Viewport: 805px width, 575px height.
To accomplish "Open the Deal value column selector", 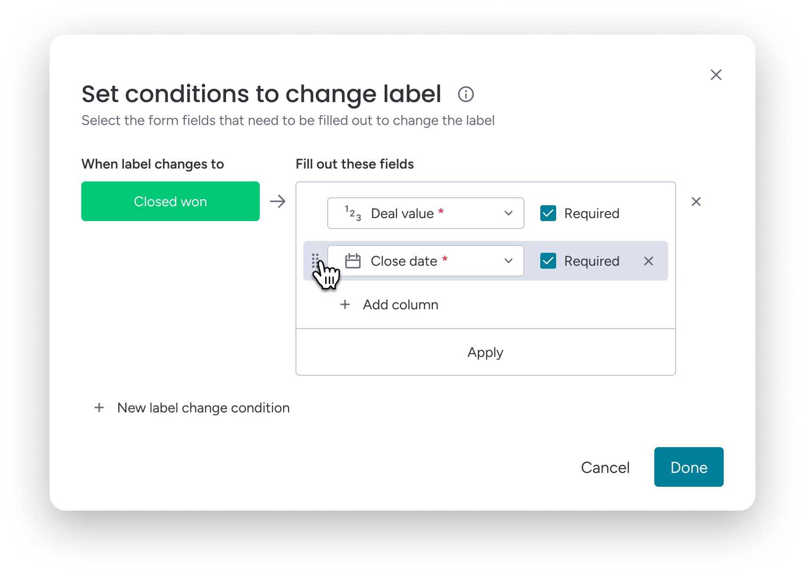I will [x=425, y=214].
